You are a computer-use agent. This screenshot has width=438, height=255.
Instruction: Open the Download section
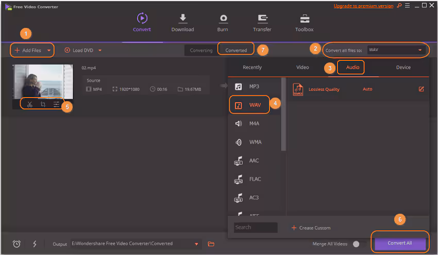(x=183, y=22)
